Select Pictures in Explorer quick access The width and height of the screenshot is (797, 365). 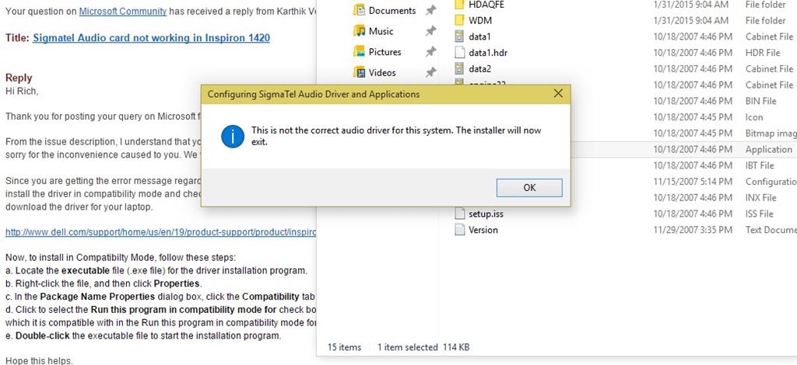[384, 52]
